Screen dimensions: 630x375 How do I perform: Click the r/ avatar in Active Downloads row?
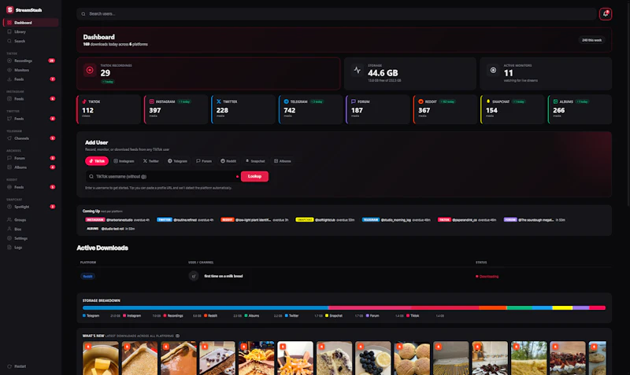[194, 276]
